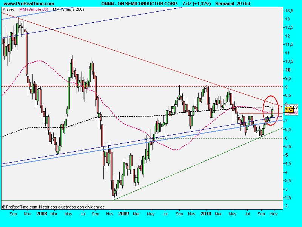
Task: Click the 2 price axis label
Action: click(x=287, y=206)
